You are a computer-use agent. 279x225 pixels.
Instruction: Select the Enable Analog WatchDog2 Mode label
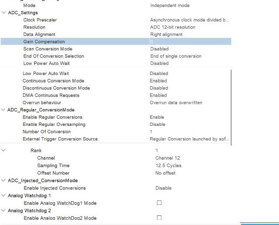[60, 218]
